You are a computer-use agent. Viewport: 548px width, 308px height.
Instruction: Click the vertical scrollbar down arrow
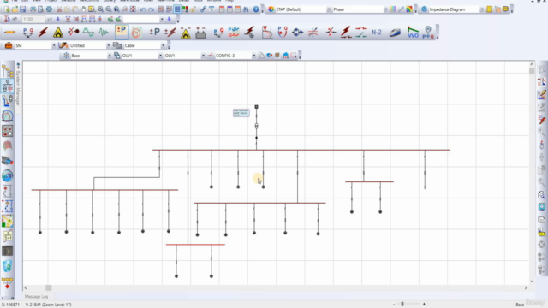[x=532, y=281]
